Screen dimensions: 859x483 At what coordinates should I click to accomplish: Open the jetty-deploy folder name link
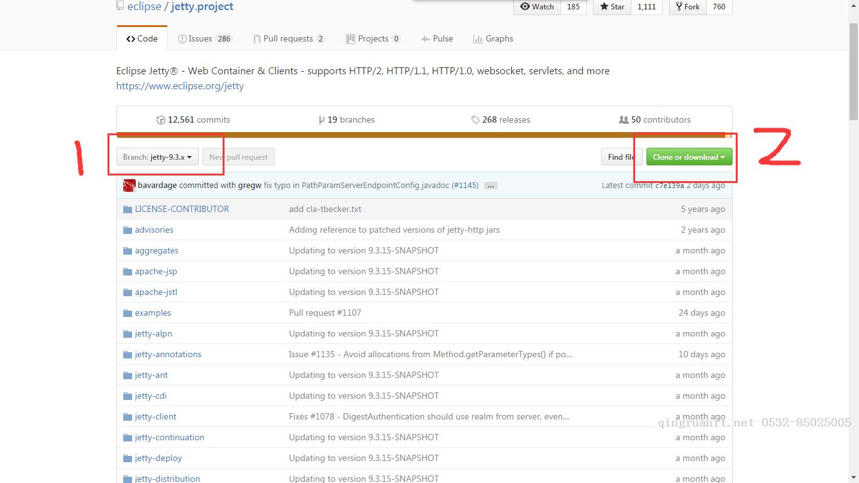[158, 458]
